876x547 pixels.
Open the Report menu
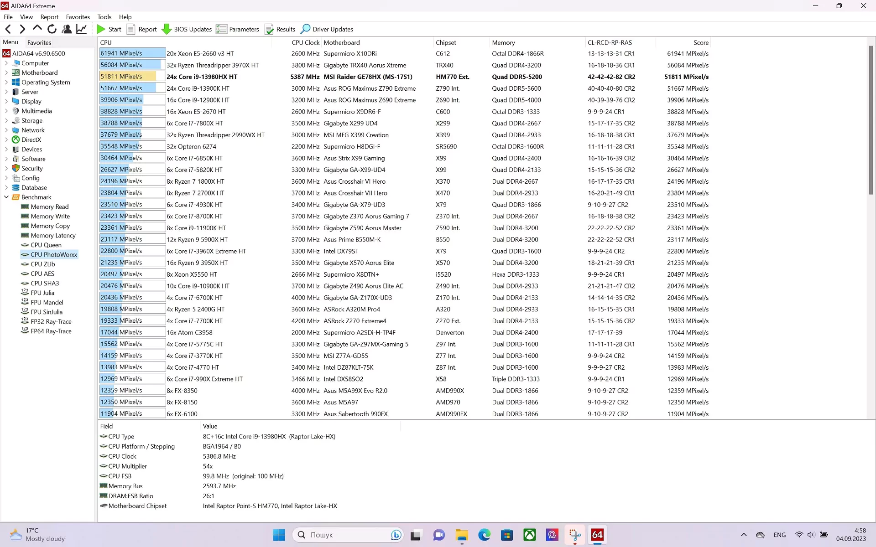point(49,17)
